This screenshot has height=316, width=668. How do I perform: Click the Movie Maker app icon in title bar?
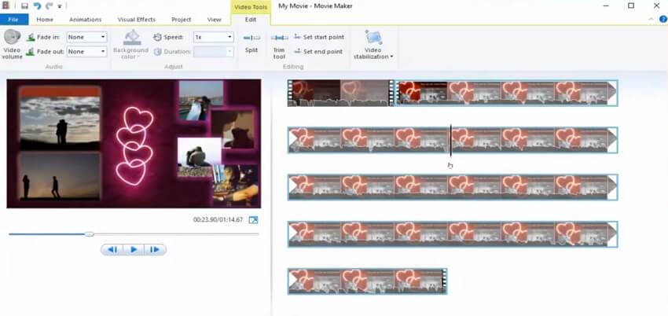pyautogui.click(x=6, y=6)
